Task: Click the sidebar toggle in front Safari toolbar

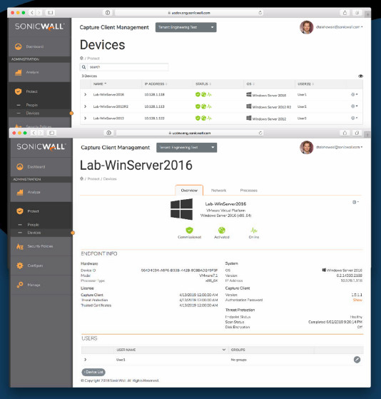Action: click(x=51, y=133)
